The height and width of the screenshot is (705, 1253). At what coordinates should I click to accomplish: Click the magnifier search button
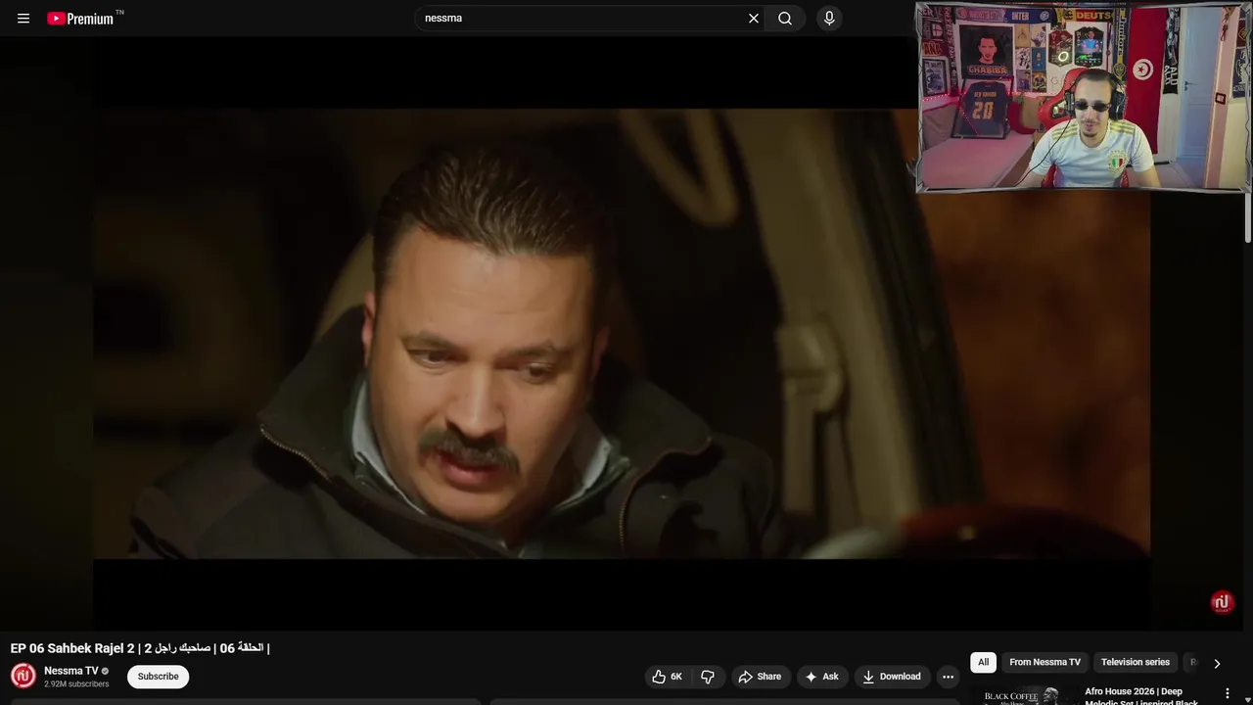click(785, 19)
